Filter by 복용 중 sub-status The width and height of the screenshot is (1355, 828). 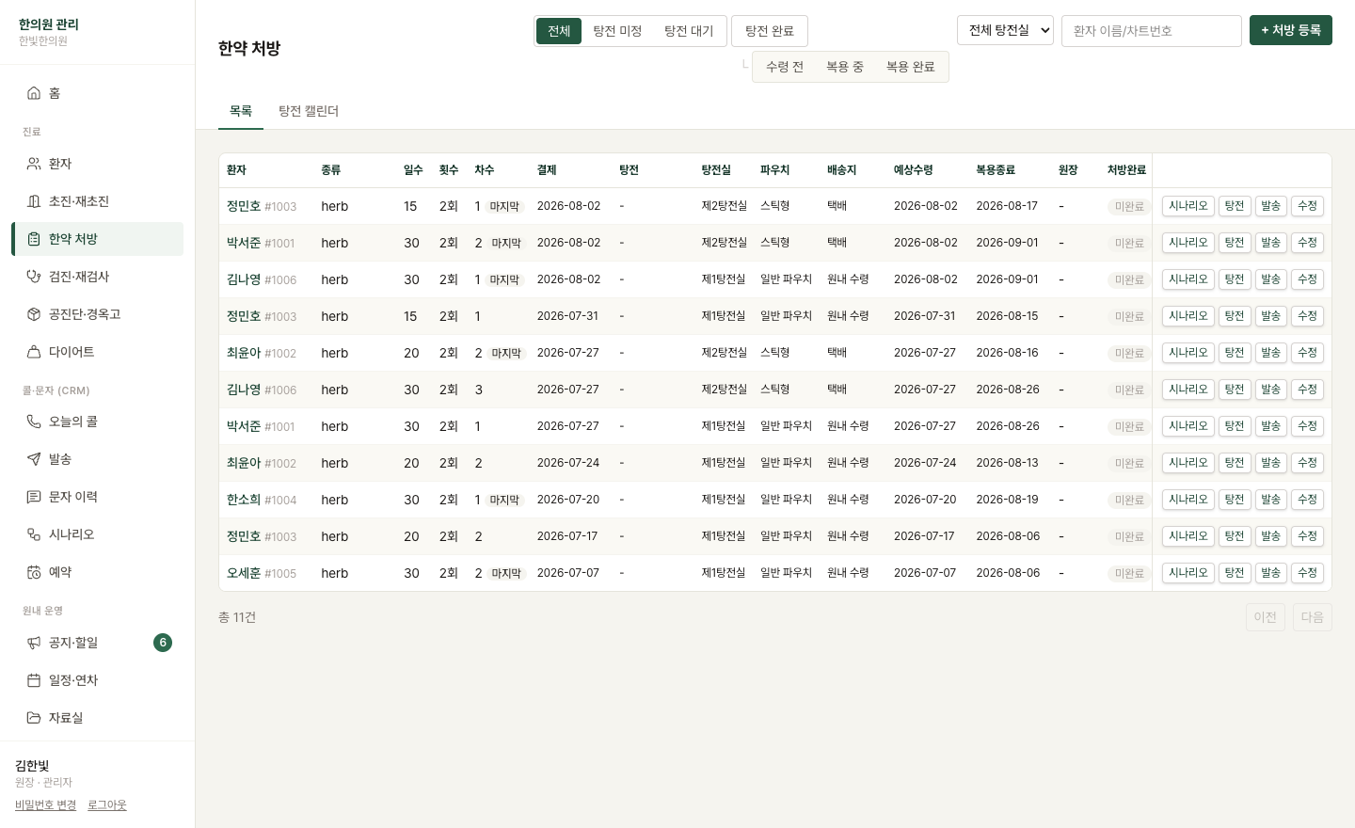click(845, 67)
